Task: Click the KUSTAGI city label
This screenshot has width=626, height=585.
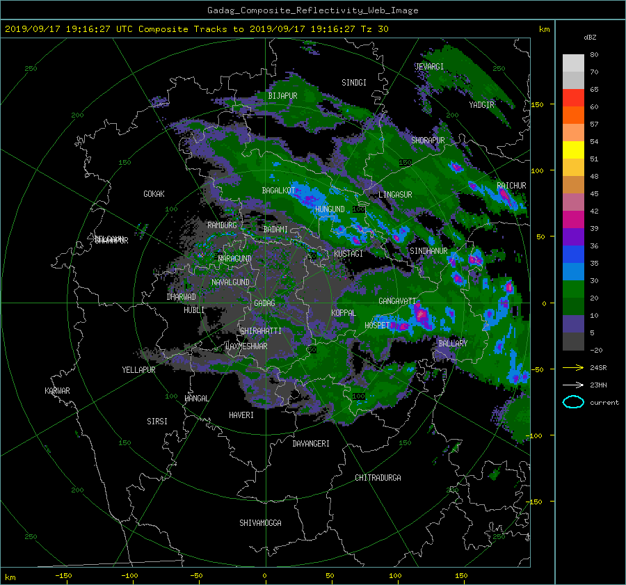Action: (x=348, y=254)
